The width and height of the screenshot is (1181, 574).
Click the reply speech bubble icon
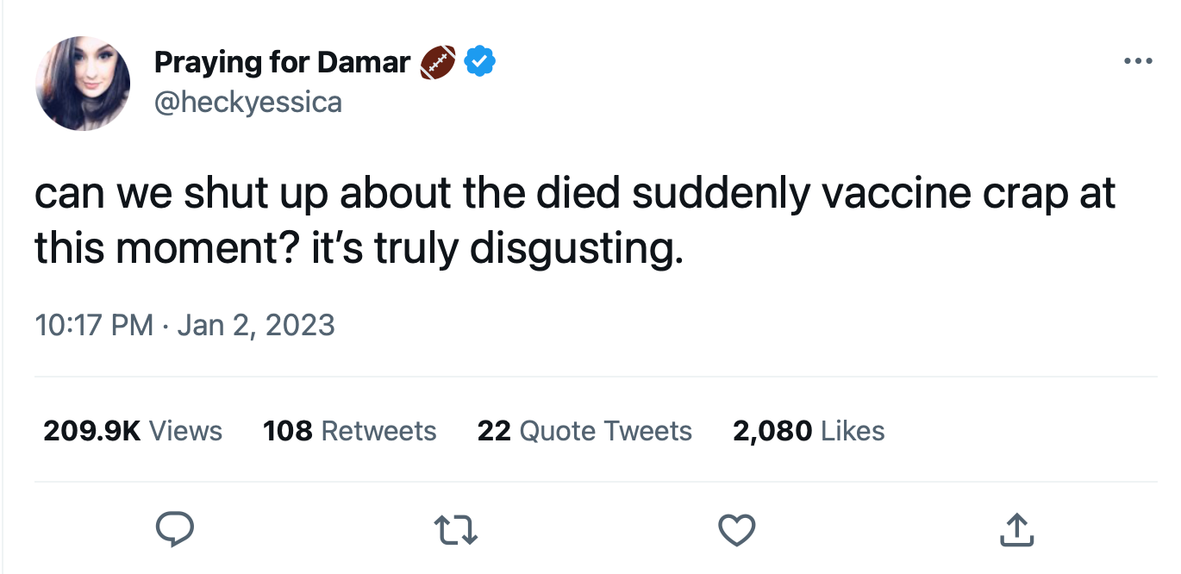pos(175,530)
